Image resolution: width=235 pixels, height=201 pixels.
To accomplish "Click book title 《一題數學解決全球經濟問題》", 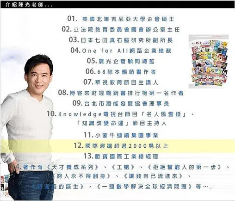I will click(x=144, y=187).
